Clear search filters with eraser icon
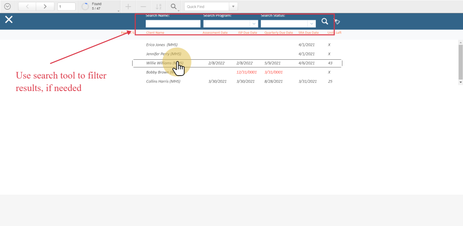 click(x=337, y=22)
